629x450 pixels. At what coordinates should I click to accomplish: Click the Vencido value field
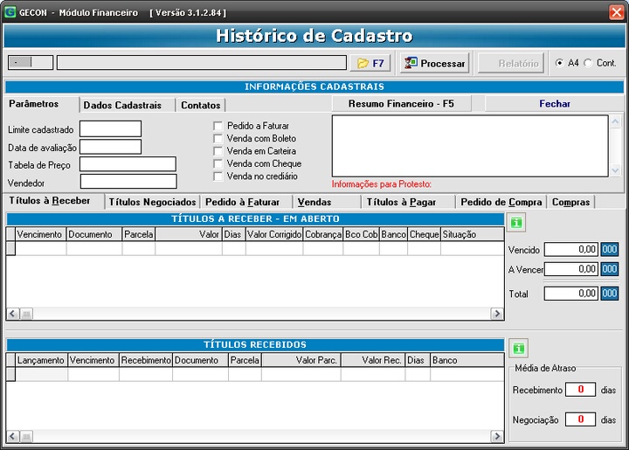tap(571, 249)
